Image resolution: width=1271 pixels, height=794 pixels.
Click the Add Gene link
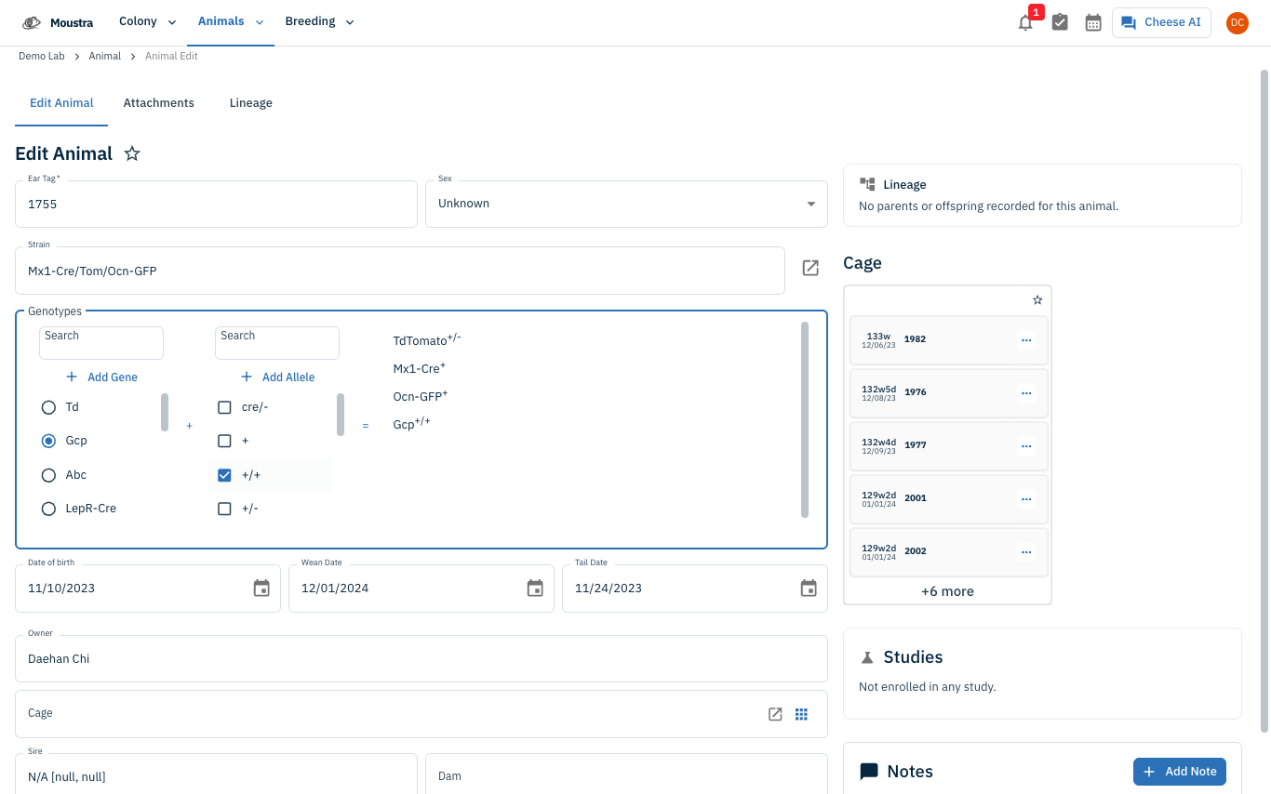click(x=101, y=377)
